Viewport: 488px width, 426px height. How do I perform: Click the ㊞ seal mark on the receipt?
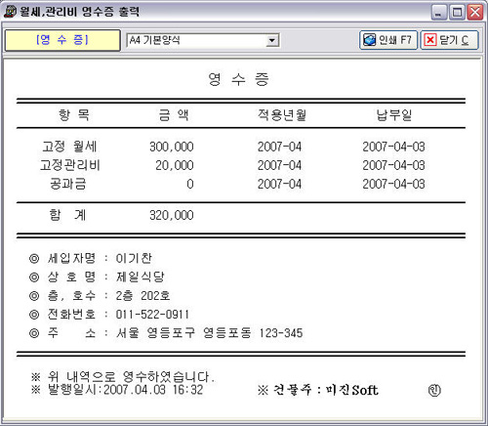tap(434, 390)
